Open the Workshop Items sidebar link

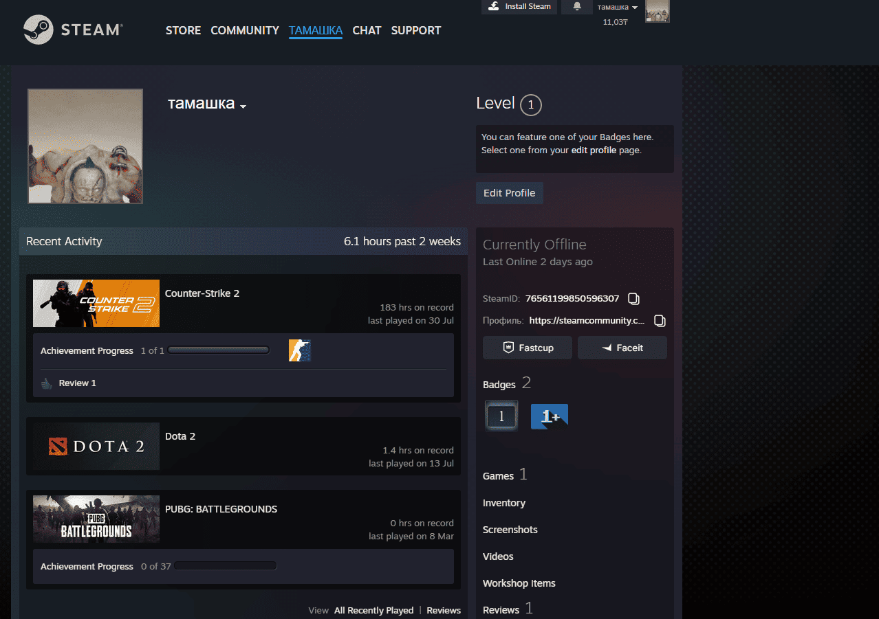pyautogui.click(x=519, y=583)
